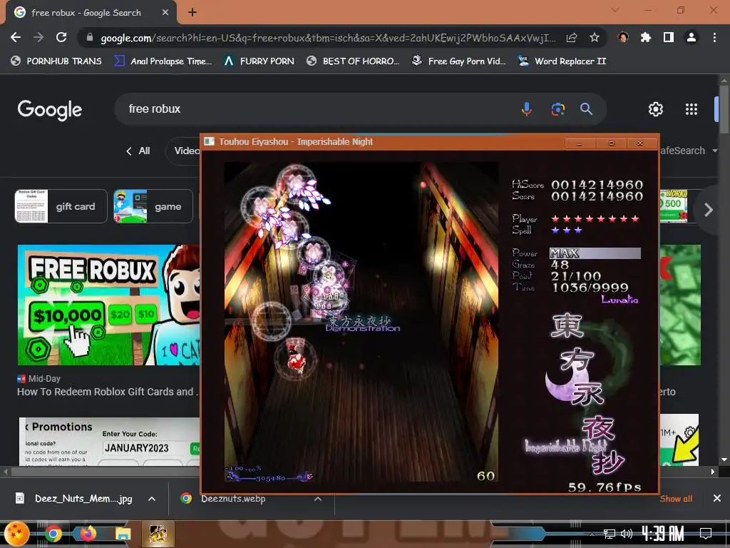Viewport: 730px width, 548px height.
Task: Open File Explorer from the taskbar
Action: (123, 534)
